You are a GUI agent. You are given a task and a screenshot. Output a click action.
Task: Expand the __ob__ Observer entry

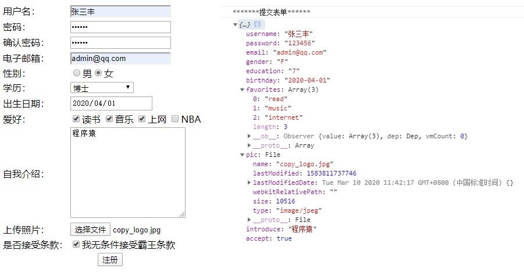point(249,137)
